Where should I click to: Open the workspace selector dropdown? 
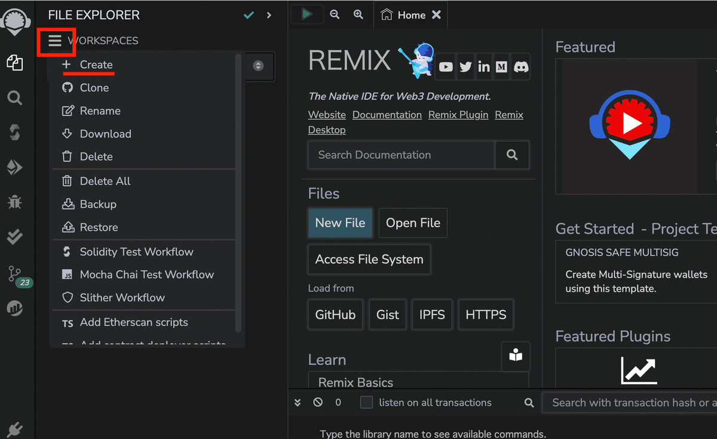point(258,66)
